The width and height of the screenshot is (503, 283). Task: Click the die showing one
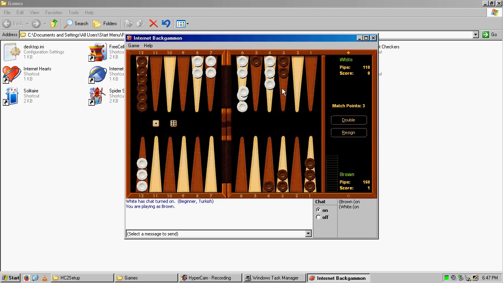(156, 123)
